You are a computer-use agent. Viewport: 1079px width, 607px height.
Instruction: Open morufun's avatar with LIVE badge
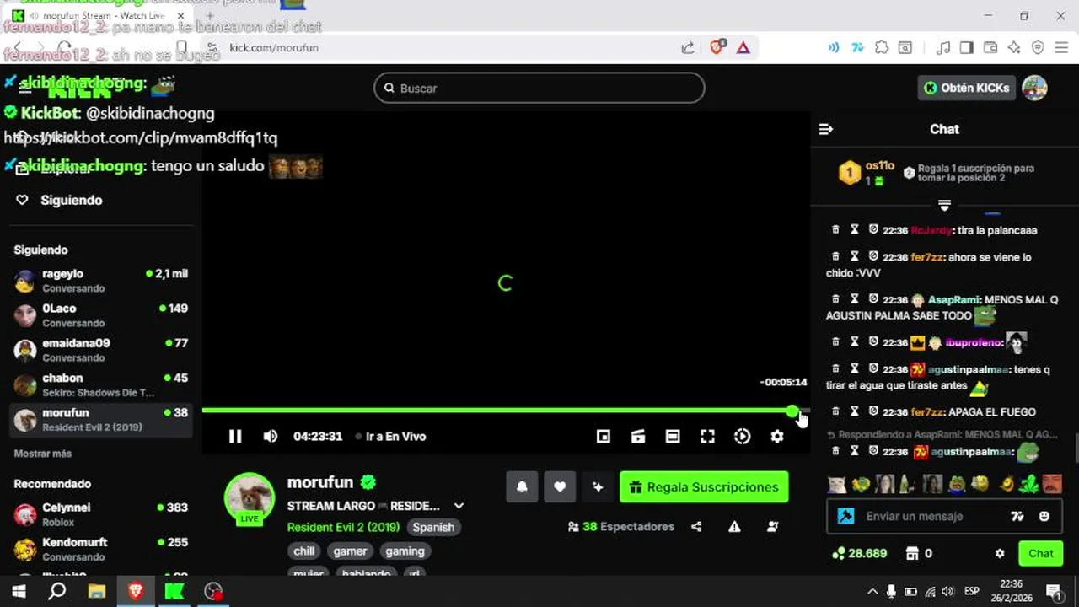[x=250, y=498]
